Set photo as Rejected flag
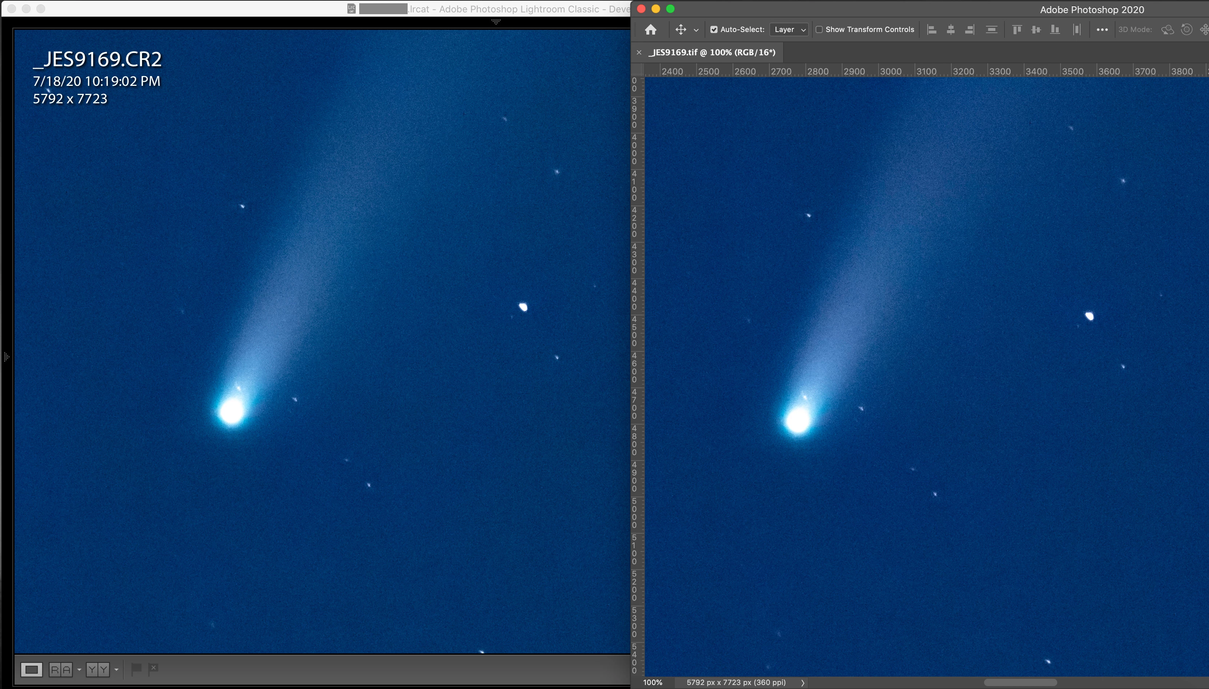The image size is (1209, 689). [153, 669]
